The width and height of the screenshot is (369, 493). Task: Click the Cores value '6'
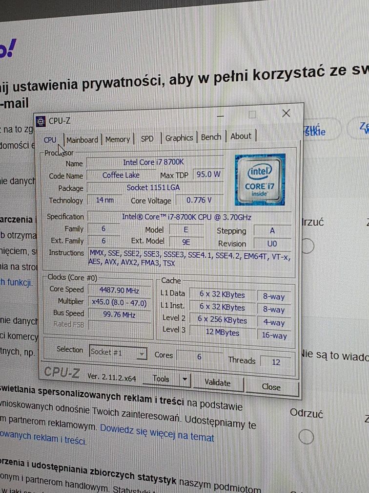pyautogui.click(x=199, y=357)
